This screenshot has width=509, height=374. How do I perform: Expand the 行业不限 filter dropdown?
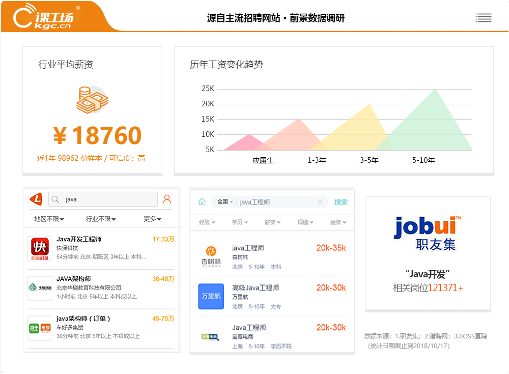[101, 219]
